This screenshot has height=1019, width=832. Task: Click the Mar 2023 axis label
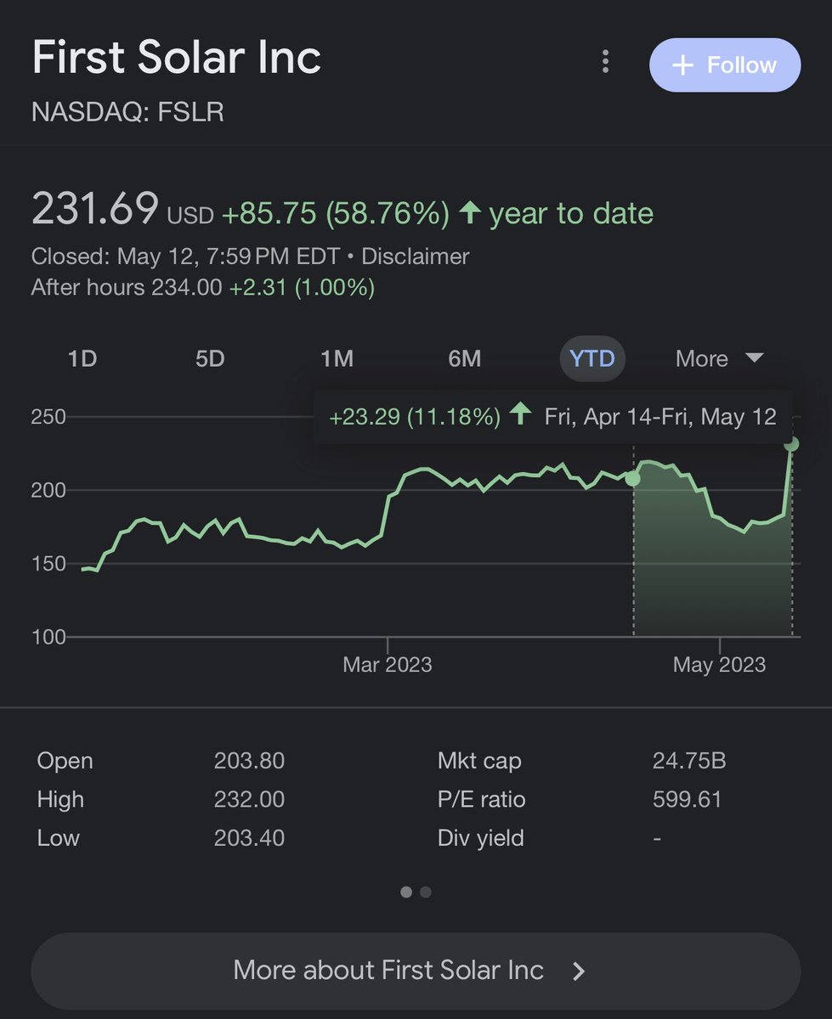point(388,664)
